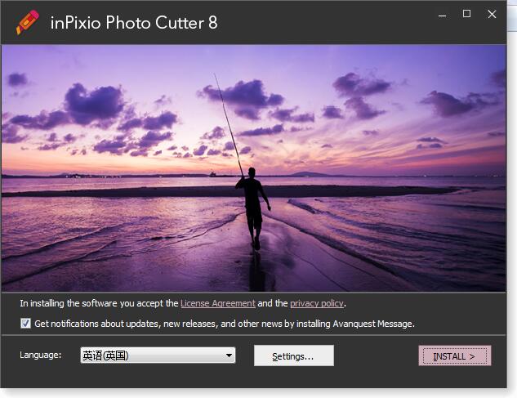This screenshot has height=398, width=517.
Task: Open the License Agreement link
Action: click(218, 303)
